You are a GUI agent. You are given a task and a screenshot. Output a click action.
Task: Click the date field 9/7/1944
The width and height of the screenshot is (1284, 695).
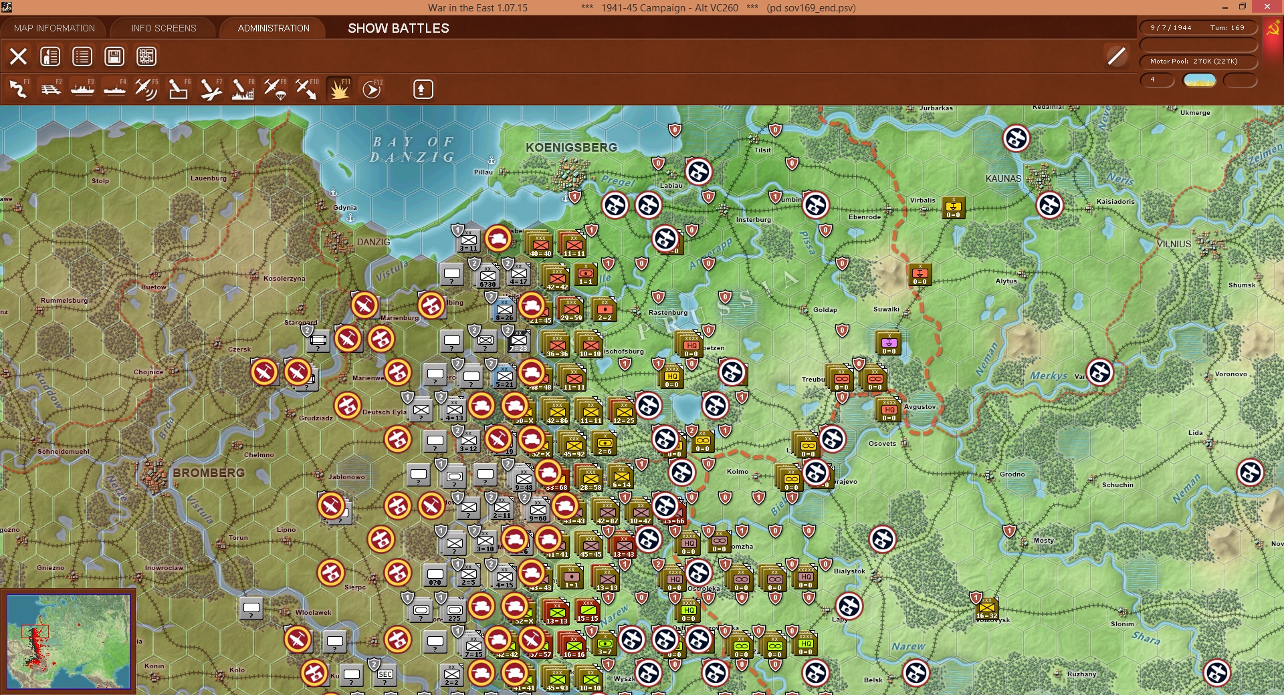click(x=1171, y=28)
